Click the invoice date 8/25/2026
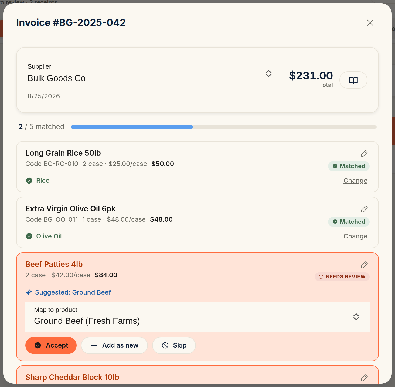Image resolution: width=395 pixels, height=387 pixels. pyautogui.click(x=44, y=96)
